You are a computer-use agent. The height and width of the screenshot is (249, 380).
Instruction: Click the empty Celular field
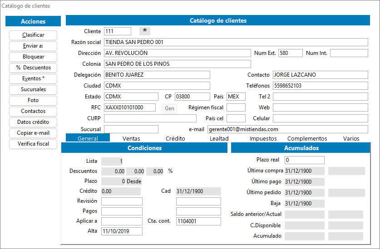321,118
